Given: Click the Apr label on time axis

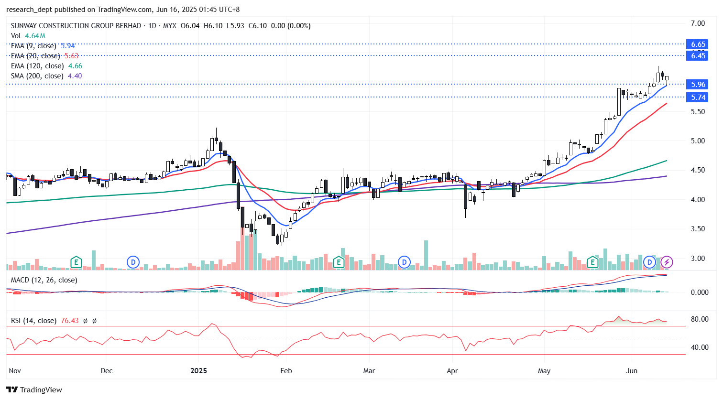Looking at the screenshot, I should pyautogui.click(x=452, y=371).
